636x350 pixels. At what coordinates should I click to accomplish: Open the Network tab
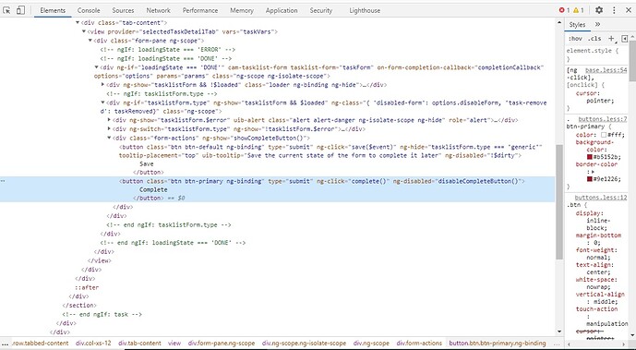(x=158, y=10)
